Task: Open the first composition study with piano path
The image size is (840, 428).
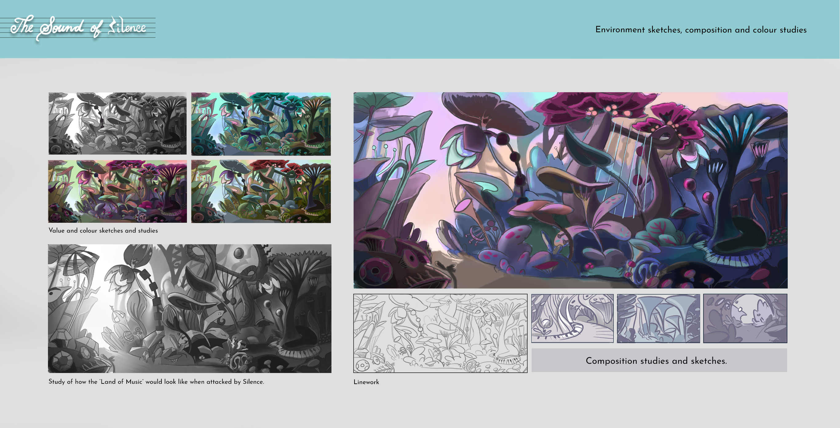Action: 572,318
